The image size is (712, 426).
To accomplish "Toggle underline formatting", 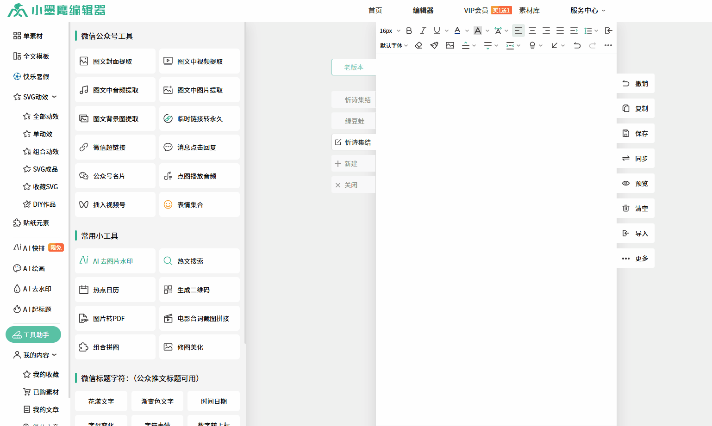I will tap(437, 31).
